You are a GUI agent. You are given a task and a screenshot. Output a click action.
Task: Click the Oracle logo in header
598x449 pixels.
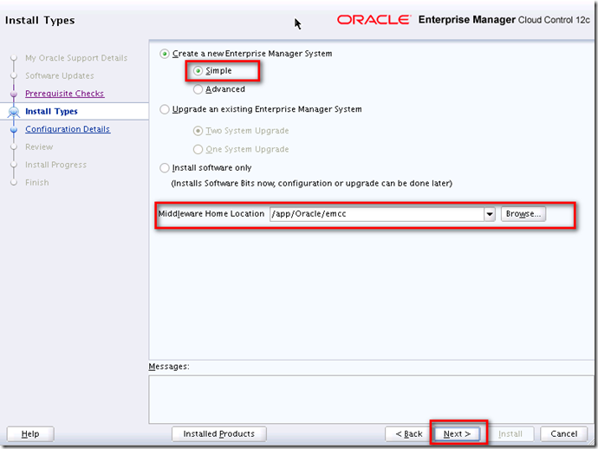(374, 20)
